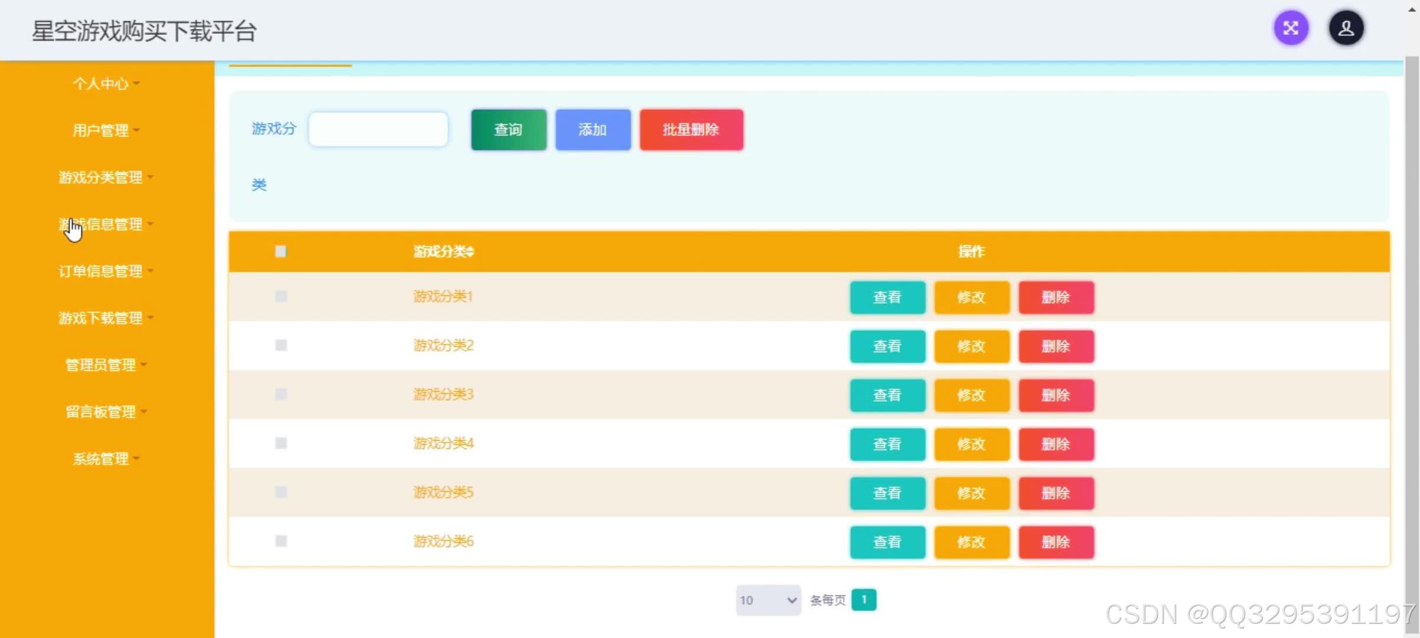Check the box for 游戏分类2 row
Image resolution: width=1420 pixels, height=638 pixels.
[281, 346]
